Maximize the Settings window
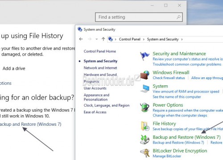The width and height of the screenshot is (223, 160). 165,5
